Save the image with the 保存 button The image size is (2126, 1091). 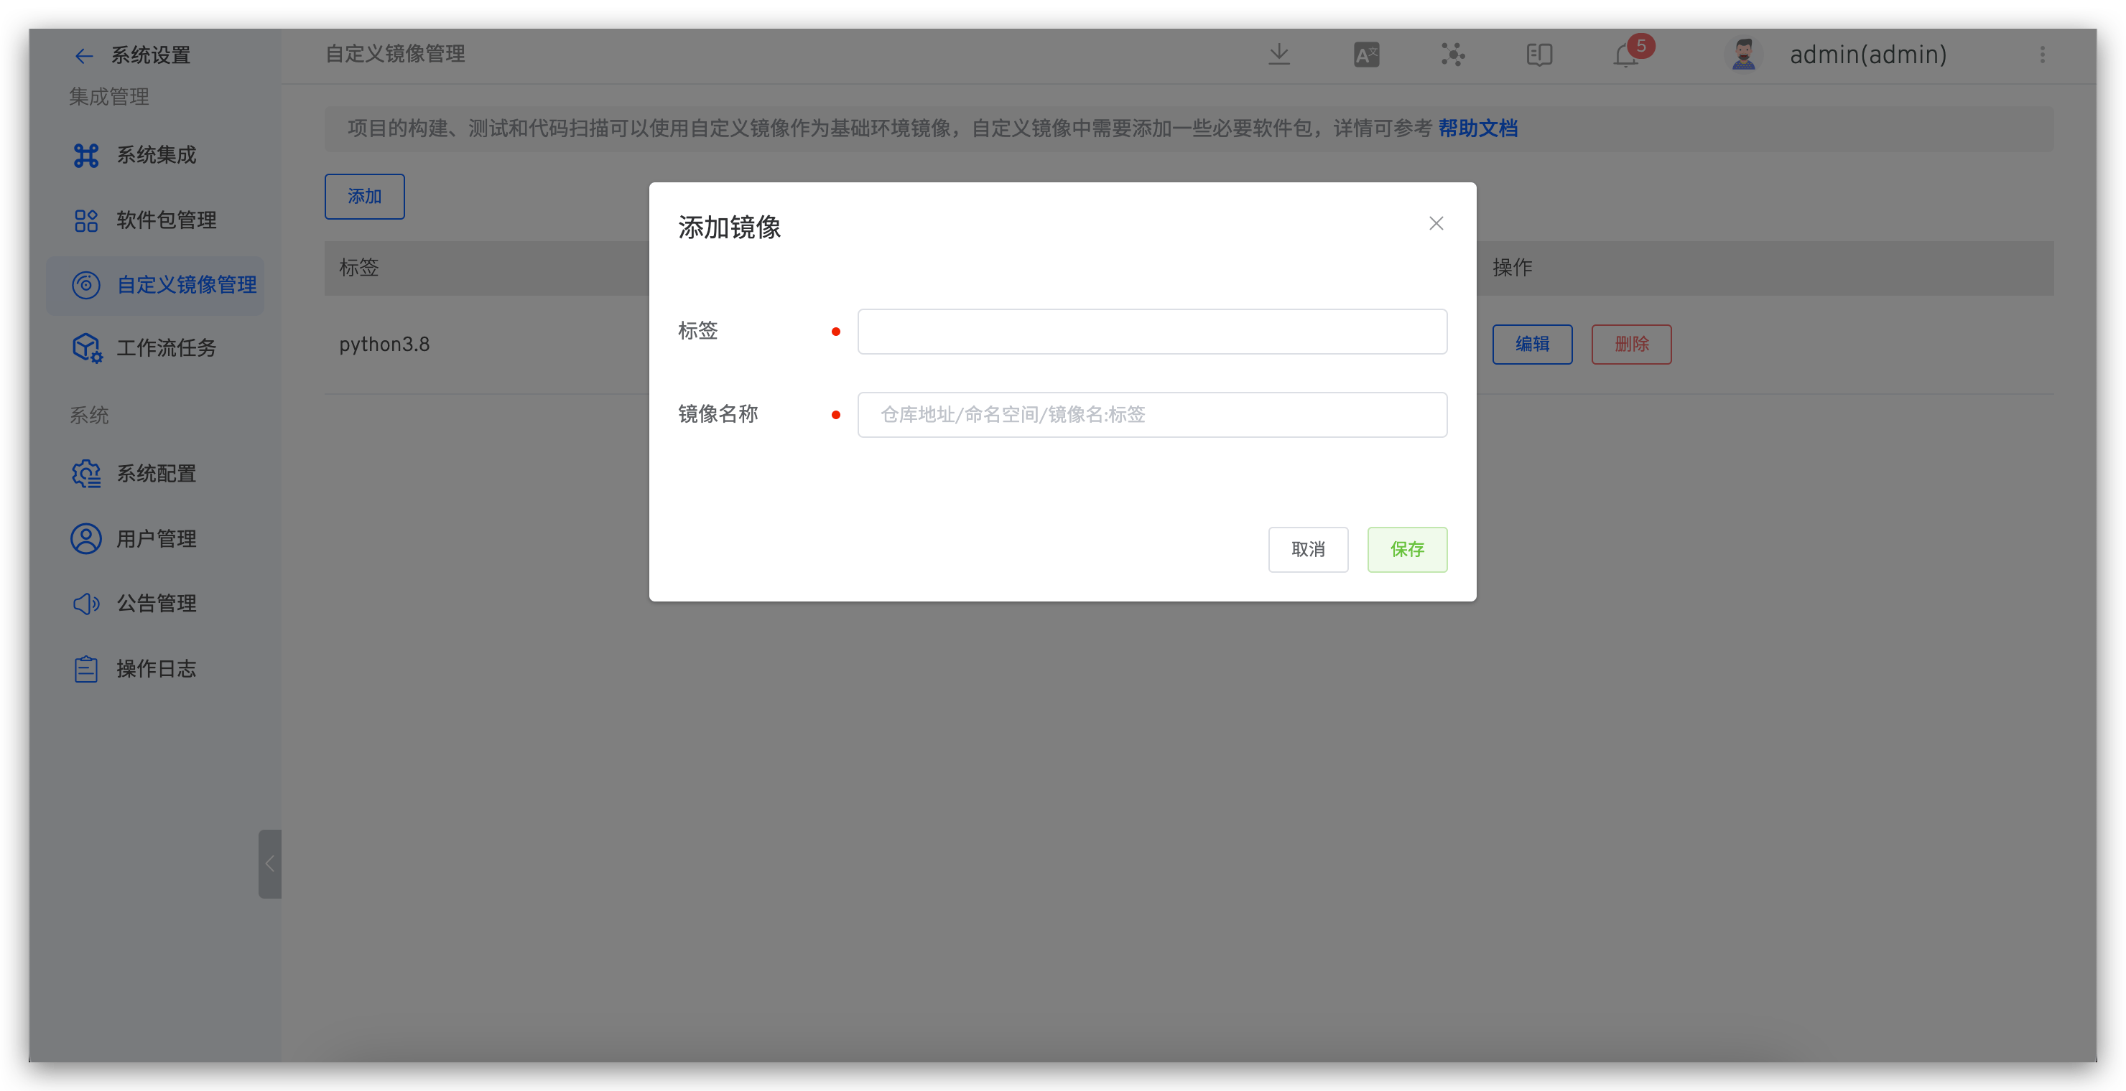coord(1406,549)
